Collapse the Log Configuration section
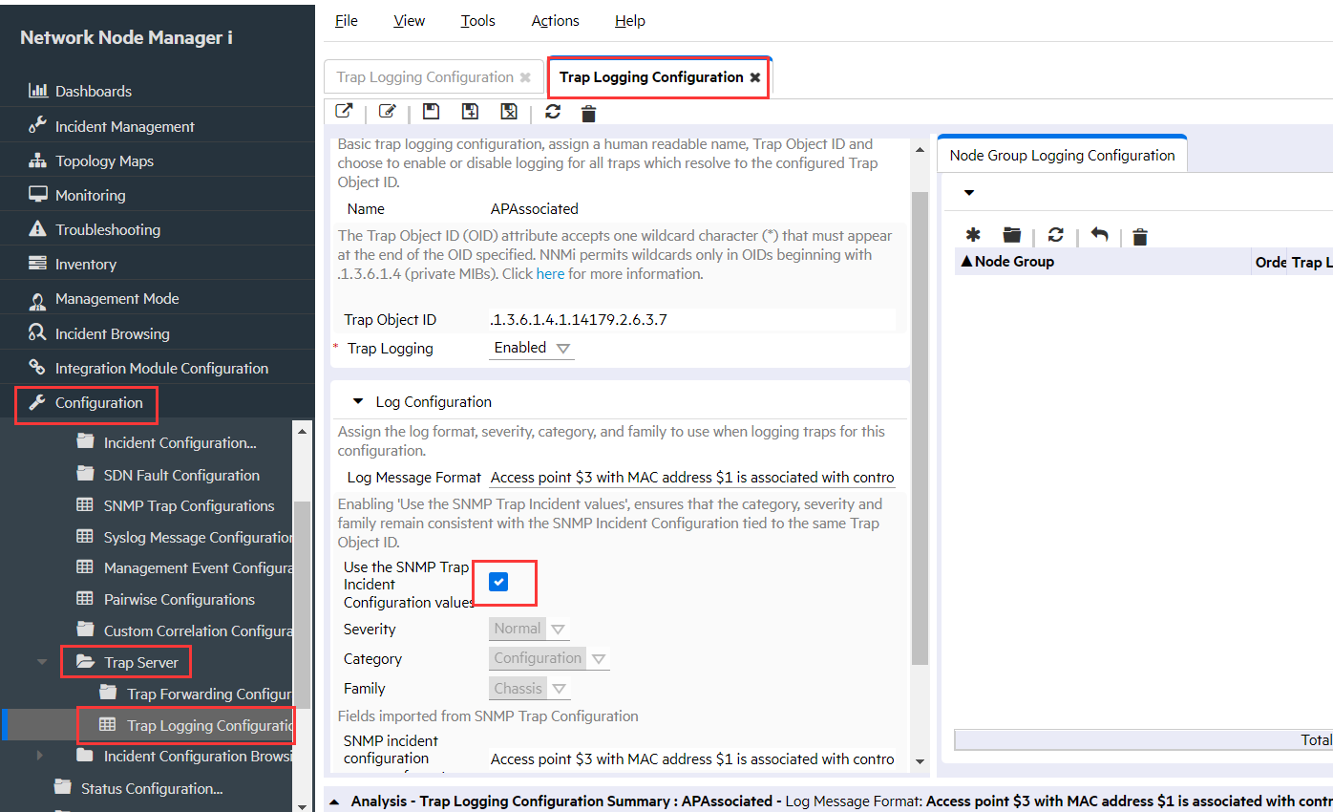 coord(358,402)
